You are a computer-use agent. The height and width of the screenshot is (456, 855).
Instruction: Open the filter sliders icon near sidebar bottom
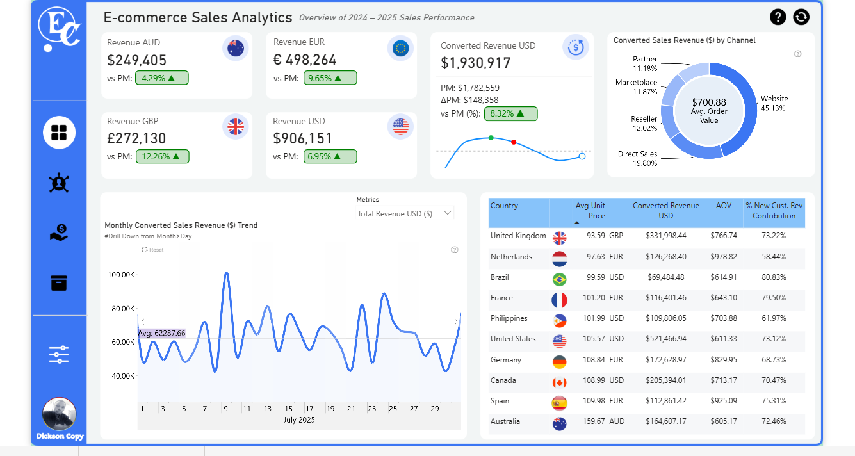pos(59,354)
